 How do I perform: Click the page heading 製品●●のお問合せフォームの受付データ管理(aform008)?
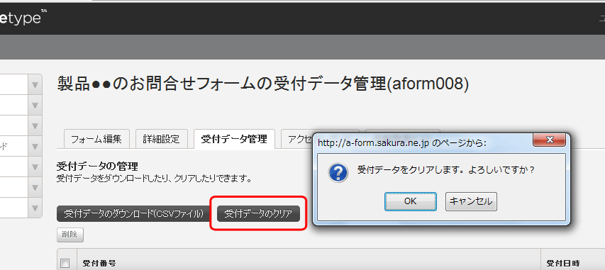pyautogui.click(x=262, y=84)
